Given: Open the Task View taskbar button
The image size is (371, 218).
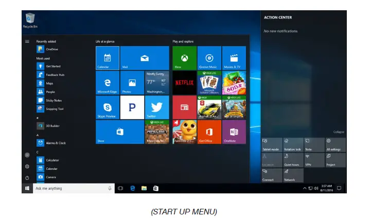Looking at the screenshot, I should click(120, 188).
